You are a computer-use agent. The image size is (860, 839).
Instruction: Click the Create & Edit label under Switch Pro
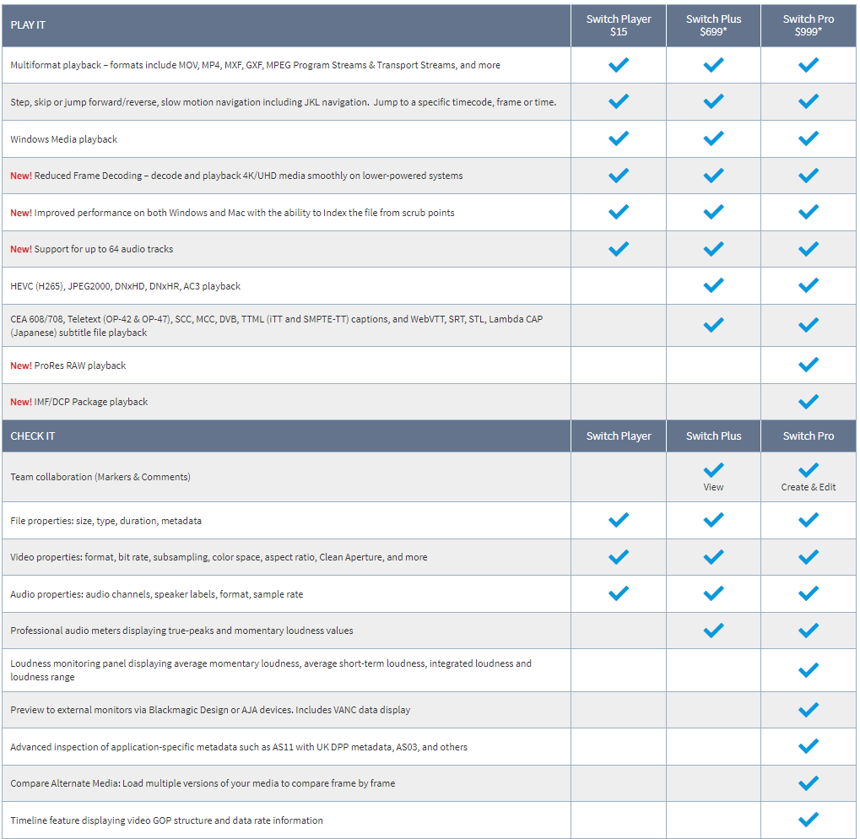point(808,487)
